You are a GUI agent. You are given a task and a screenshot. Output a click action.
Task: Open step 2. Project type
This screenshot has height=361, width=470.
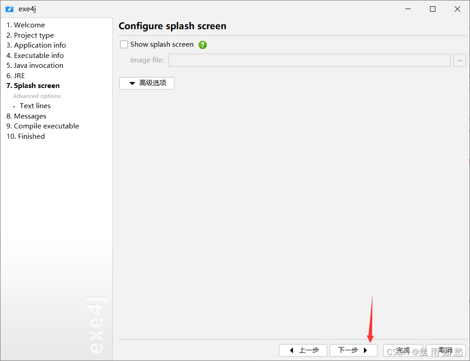30,35
